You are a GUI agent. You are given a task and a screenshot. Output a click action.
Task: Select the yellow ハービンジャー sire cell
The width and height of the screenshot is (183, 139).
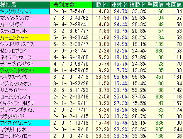pos(25,37)
